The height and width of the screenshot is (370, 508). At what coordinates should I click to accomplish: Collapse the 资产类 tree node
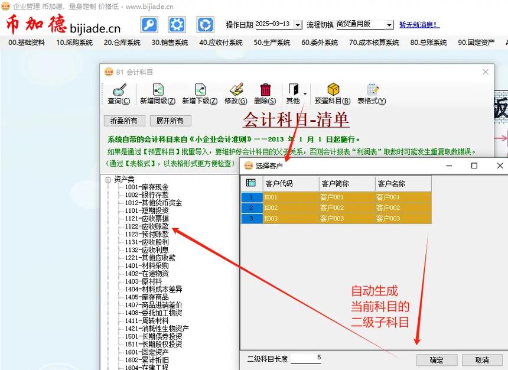tap(109, 180)
